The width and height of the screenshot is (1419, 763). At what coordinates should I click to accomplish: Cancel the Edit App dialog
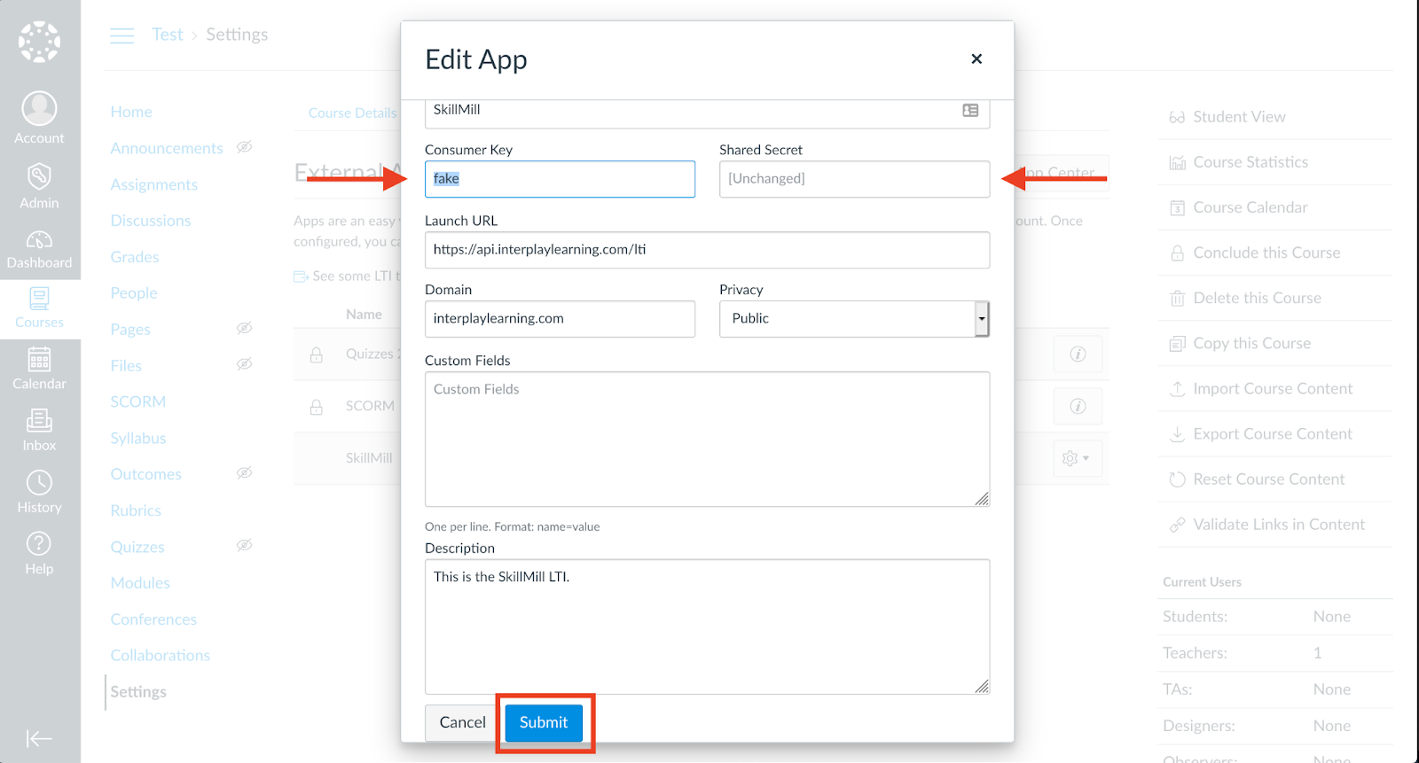[462, 723]
